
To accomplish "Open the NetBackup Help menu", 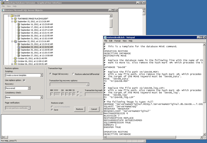I will (15, 6).
